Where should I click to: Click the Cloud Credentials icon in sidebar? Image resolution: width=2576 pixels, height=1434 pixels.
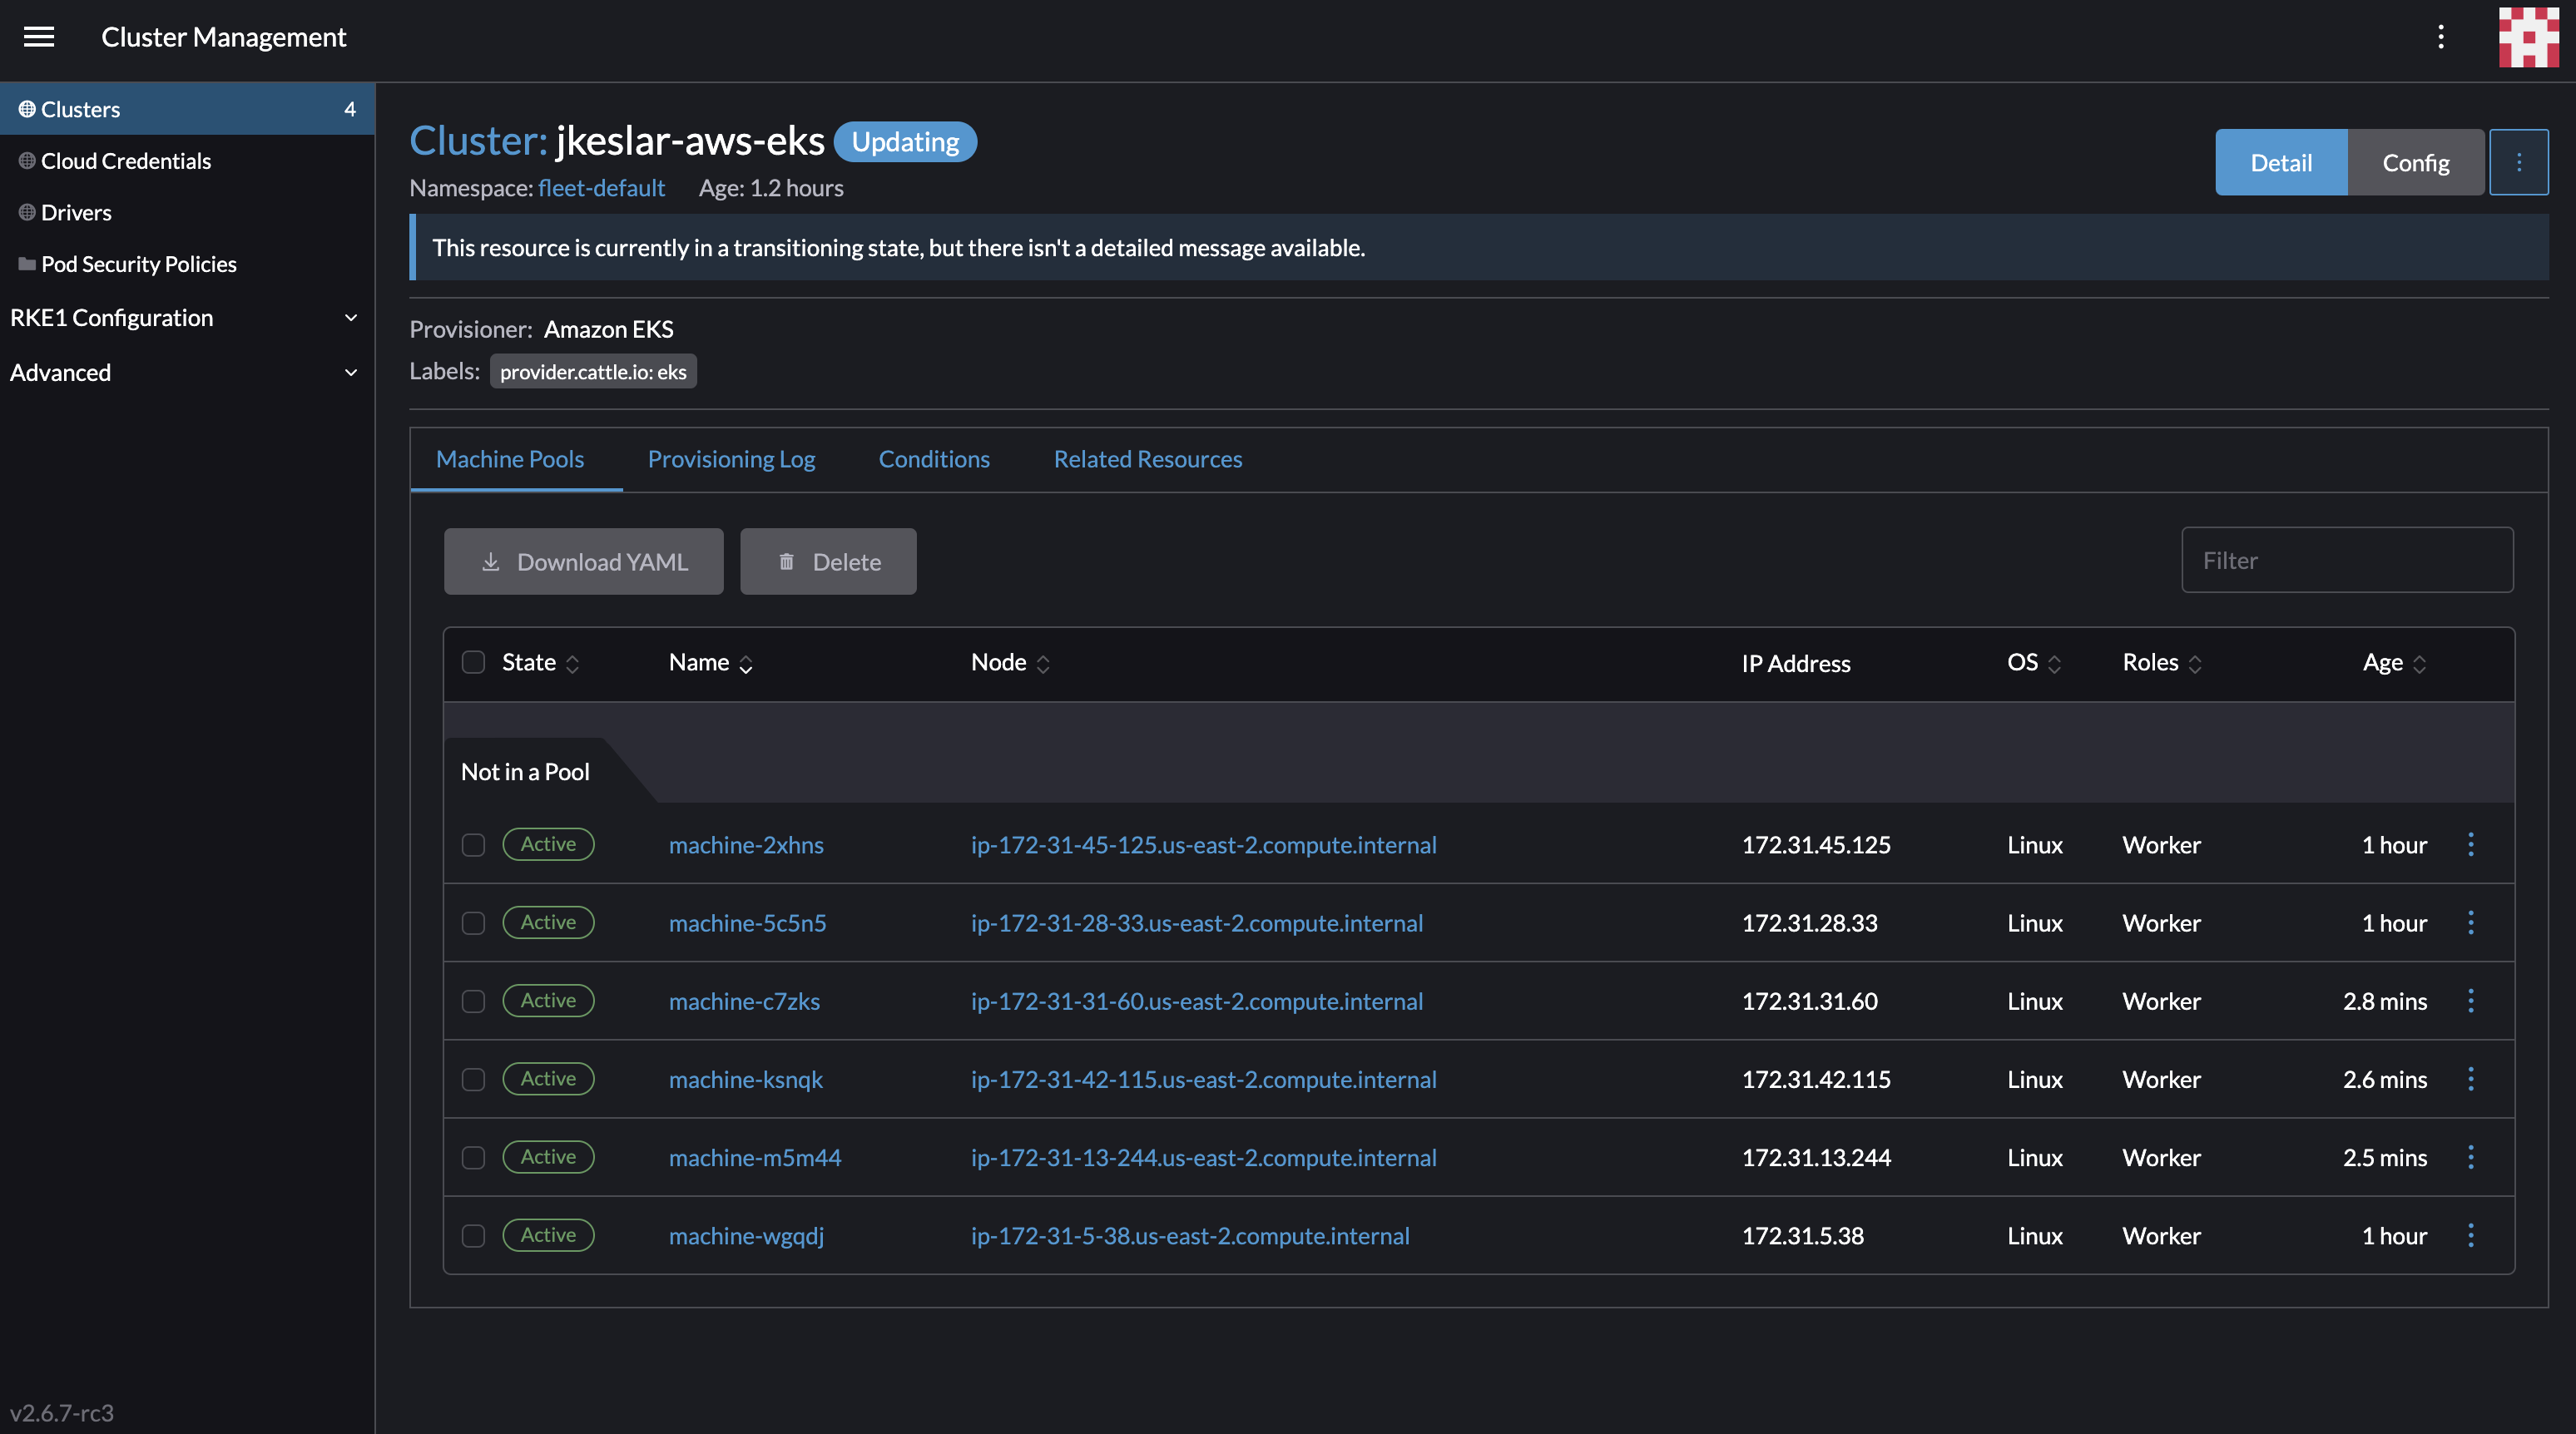26,160
